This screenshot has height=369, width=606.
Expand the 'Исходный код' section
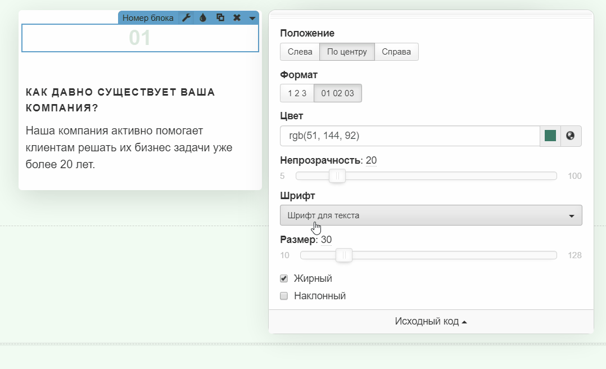point(431,321)
